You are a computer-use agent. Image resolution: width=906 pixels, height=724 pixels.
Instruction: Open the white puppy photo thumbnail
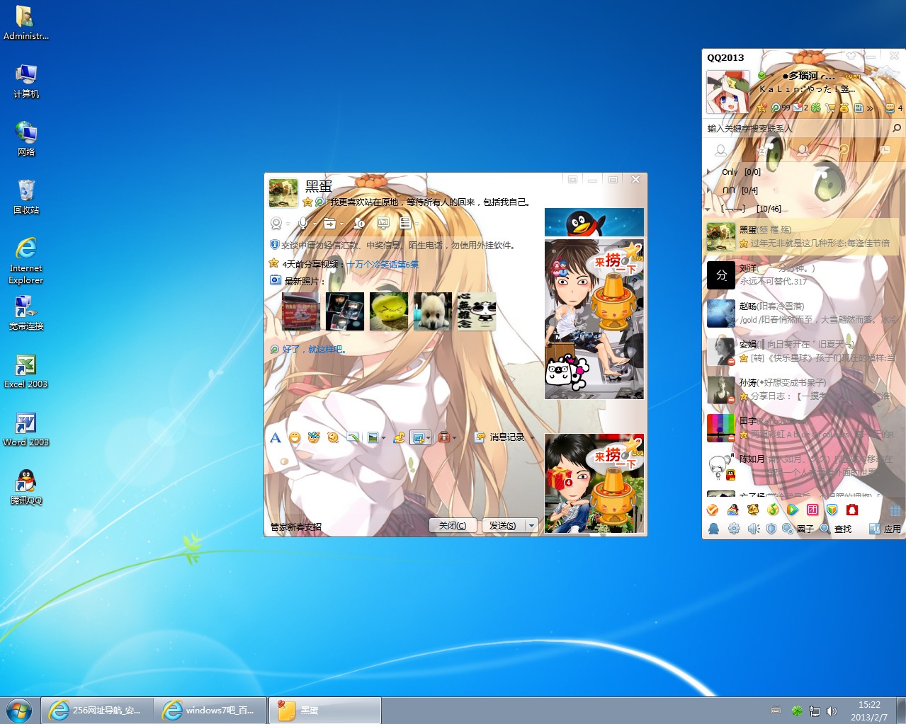pos(433,311)
